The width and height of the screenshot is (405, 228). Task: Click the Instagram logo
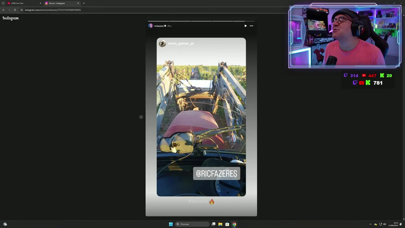pos(11,18)
